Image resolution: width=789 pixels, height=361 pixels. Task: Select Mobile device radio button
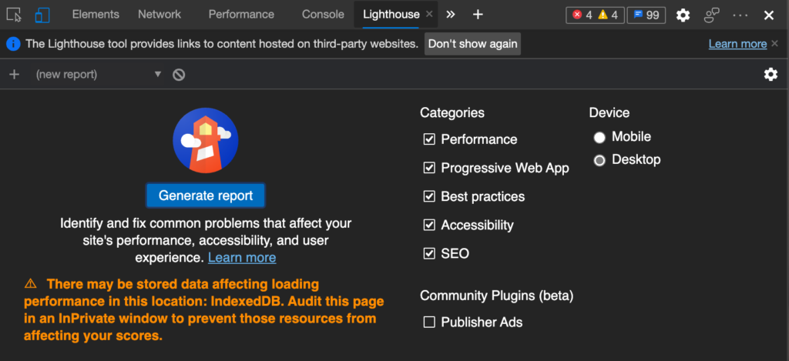[599, 137]
